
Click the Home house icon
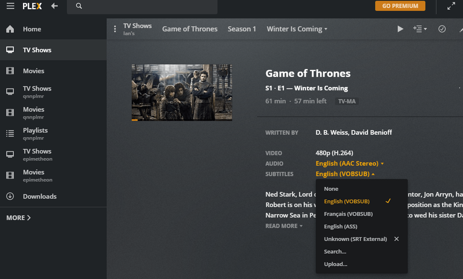click(x=10, y=29)
